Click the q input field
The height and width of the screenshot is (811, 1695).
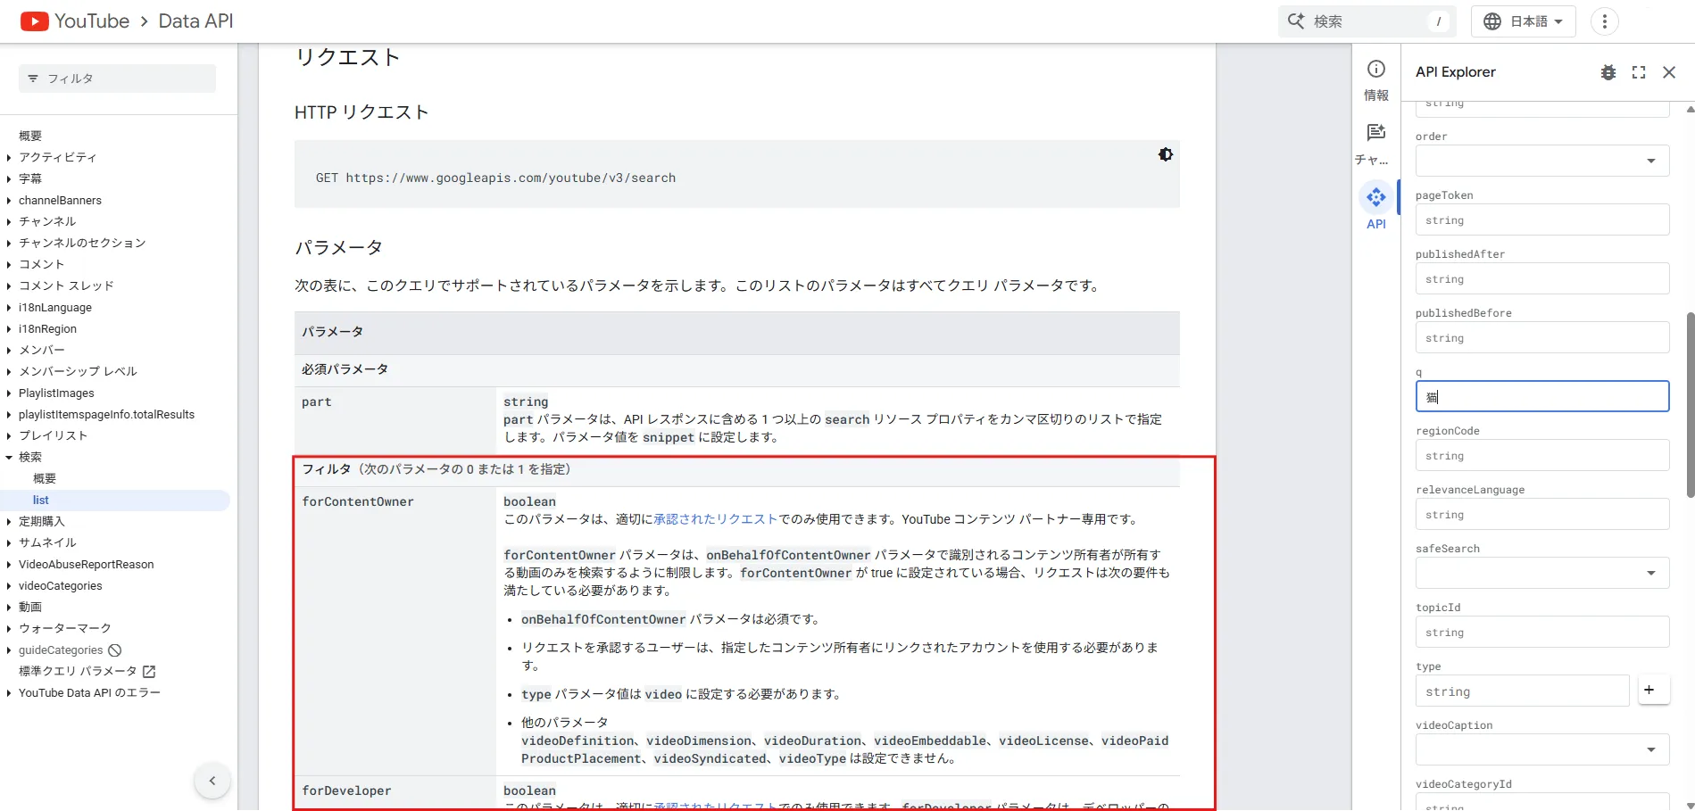[1542, 396]
